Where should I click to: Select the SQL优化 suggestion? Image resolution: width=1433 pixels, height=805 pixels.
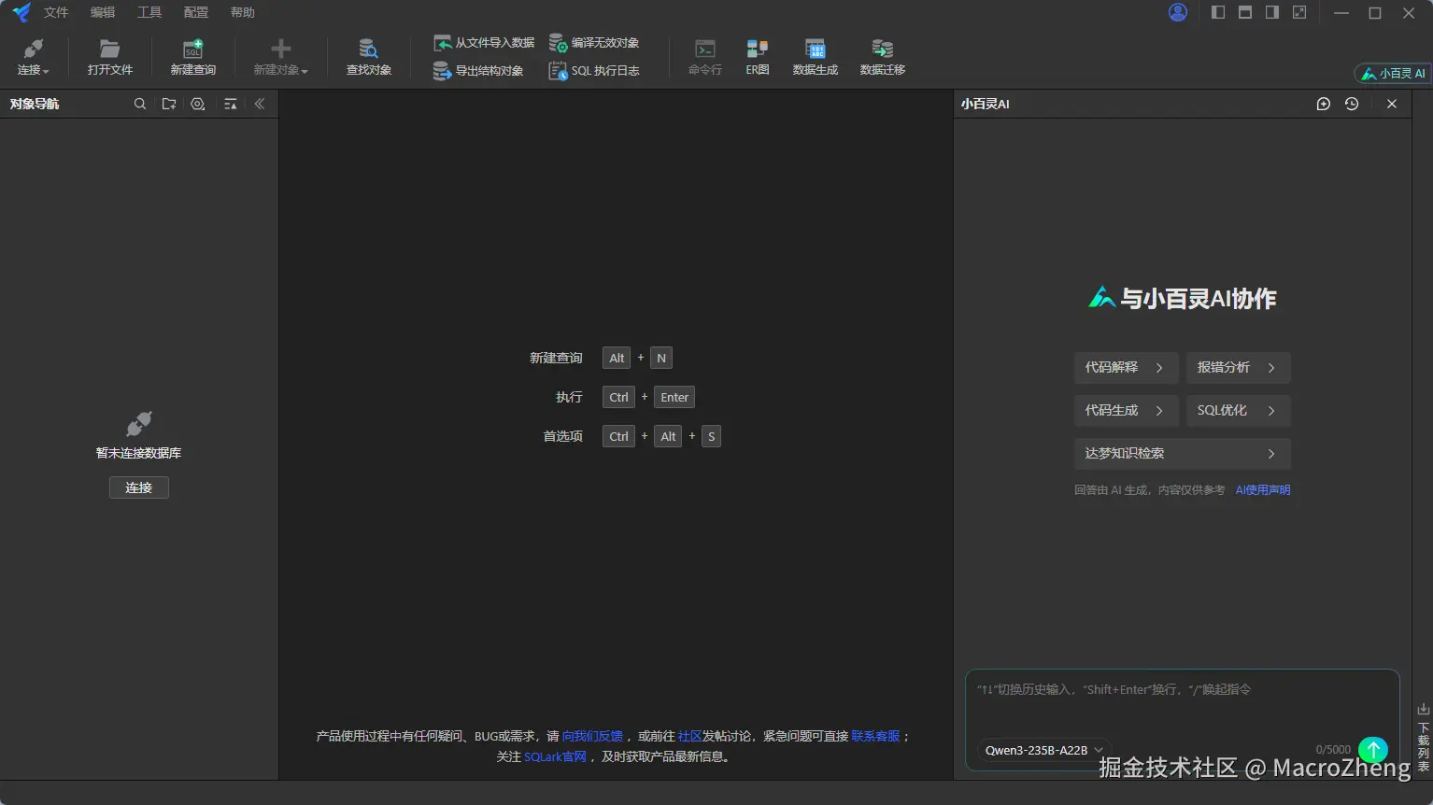[x=1239, y=411]
